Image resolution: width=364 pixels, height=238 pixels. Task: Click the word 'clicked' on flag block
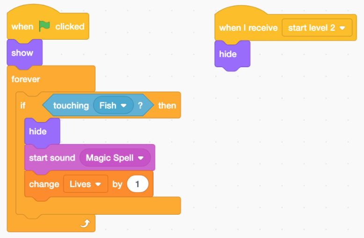[70, 27]
